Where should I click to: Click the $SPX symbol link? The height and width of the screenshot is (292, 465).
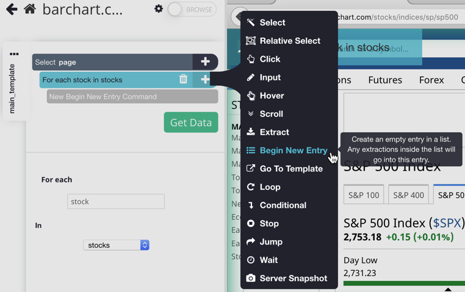(x=447, y=223)
